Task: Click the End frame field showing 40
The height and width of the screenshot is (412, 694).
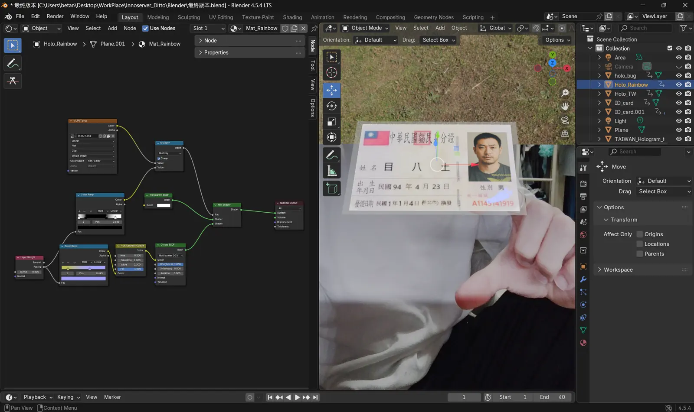Action: (553, 397)
